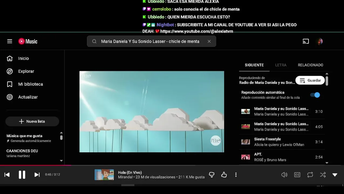The image size is (344, 194).
Task: Click the Hola (En Vivo) song title
Action: click(130, 172)
